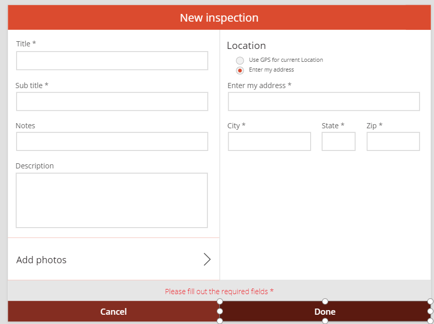This screenshot has height=324, width=434.
Task: Click the City input field
Action: click(x=269, y=142)
